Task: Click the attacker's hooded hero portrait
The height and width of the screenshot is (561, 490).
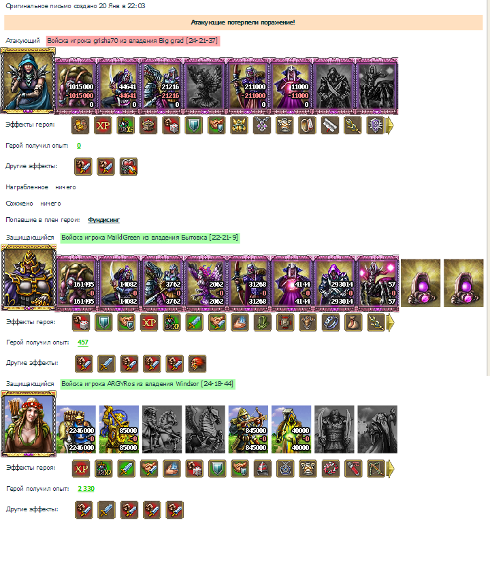Action: pos(28,81)
